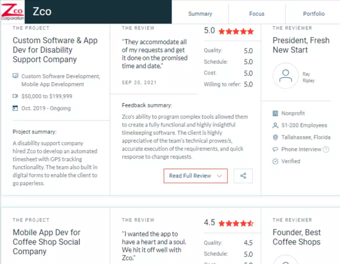Open the Summary tab
Viewport: 340px width, 264px height.
point(200,13)
